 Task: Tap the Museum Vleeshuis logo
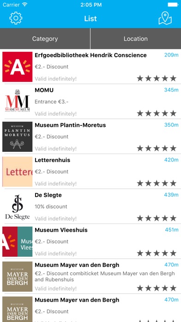18,241
